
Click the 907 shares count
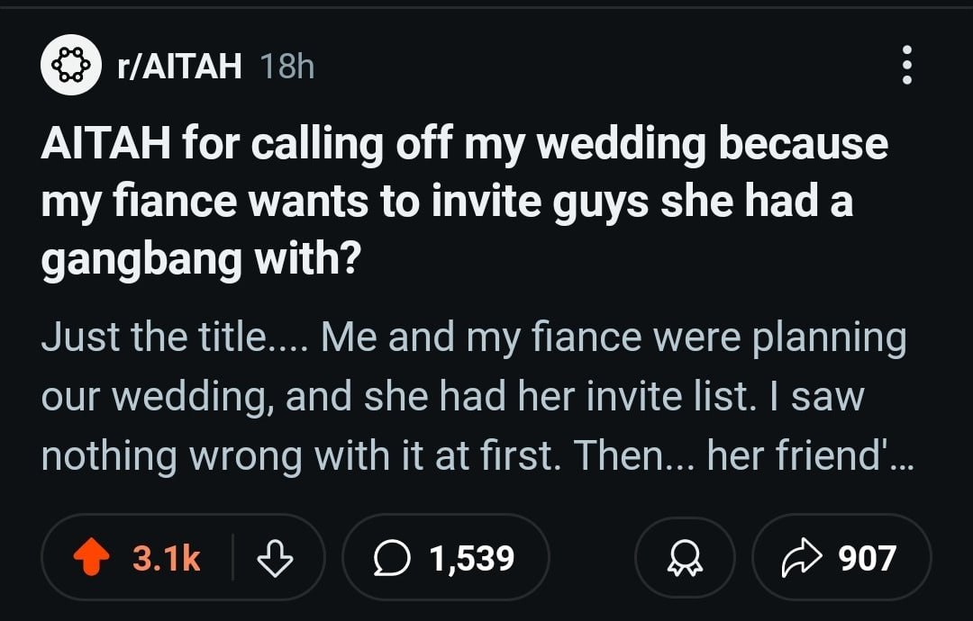[867, 558]
